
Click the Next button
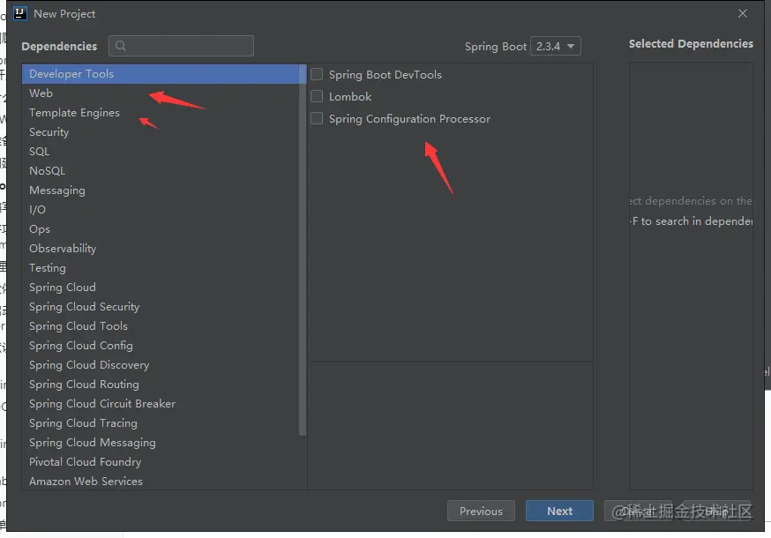[559, 511]
